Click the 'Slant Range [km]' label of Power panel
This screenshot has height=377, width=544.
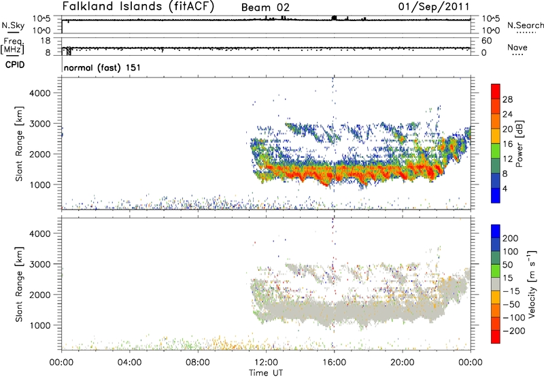click(x=19, y=144)
